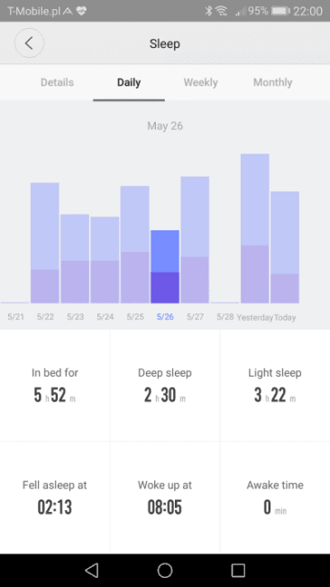330x587 pixels.
Task: Tap the Android back navigation icon
Action: pos(92,570)
